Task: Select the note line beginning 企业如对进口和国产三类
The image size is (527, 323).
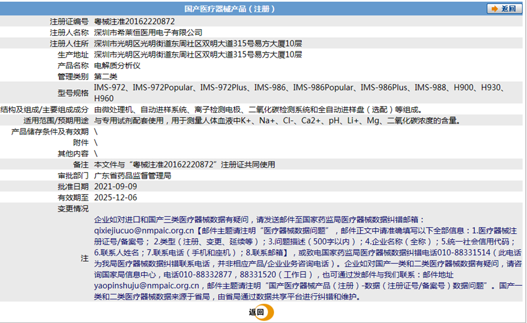Action: pyautogui.click(x=259, y=220)
